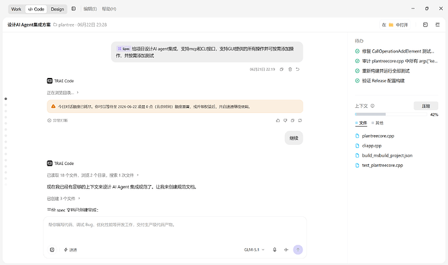Click the microphone voice input icon
Screen dimensions: 448x265
point(275,249)
